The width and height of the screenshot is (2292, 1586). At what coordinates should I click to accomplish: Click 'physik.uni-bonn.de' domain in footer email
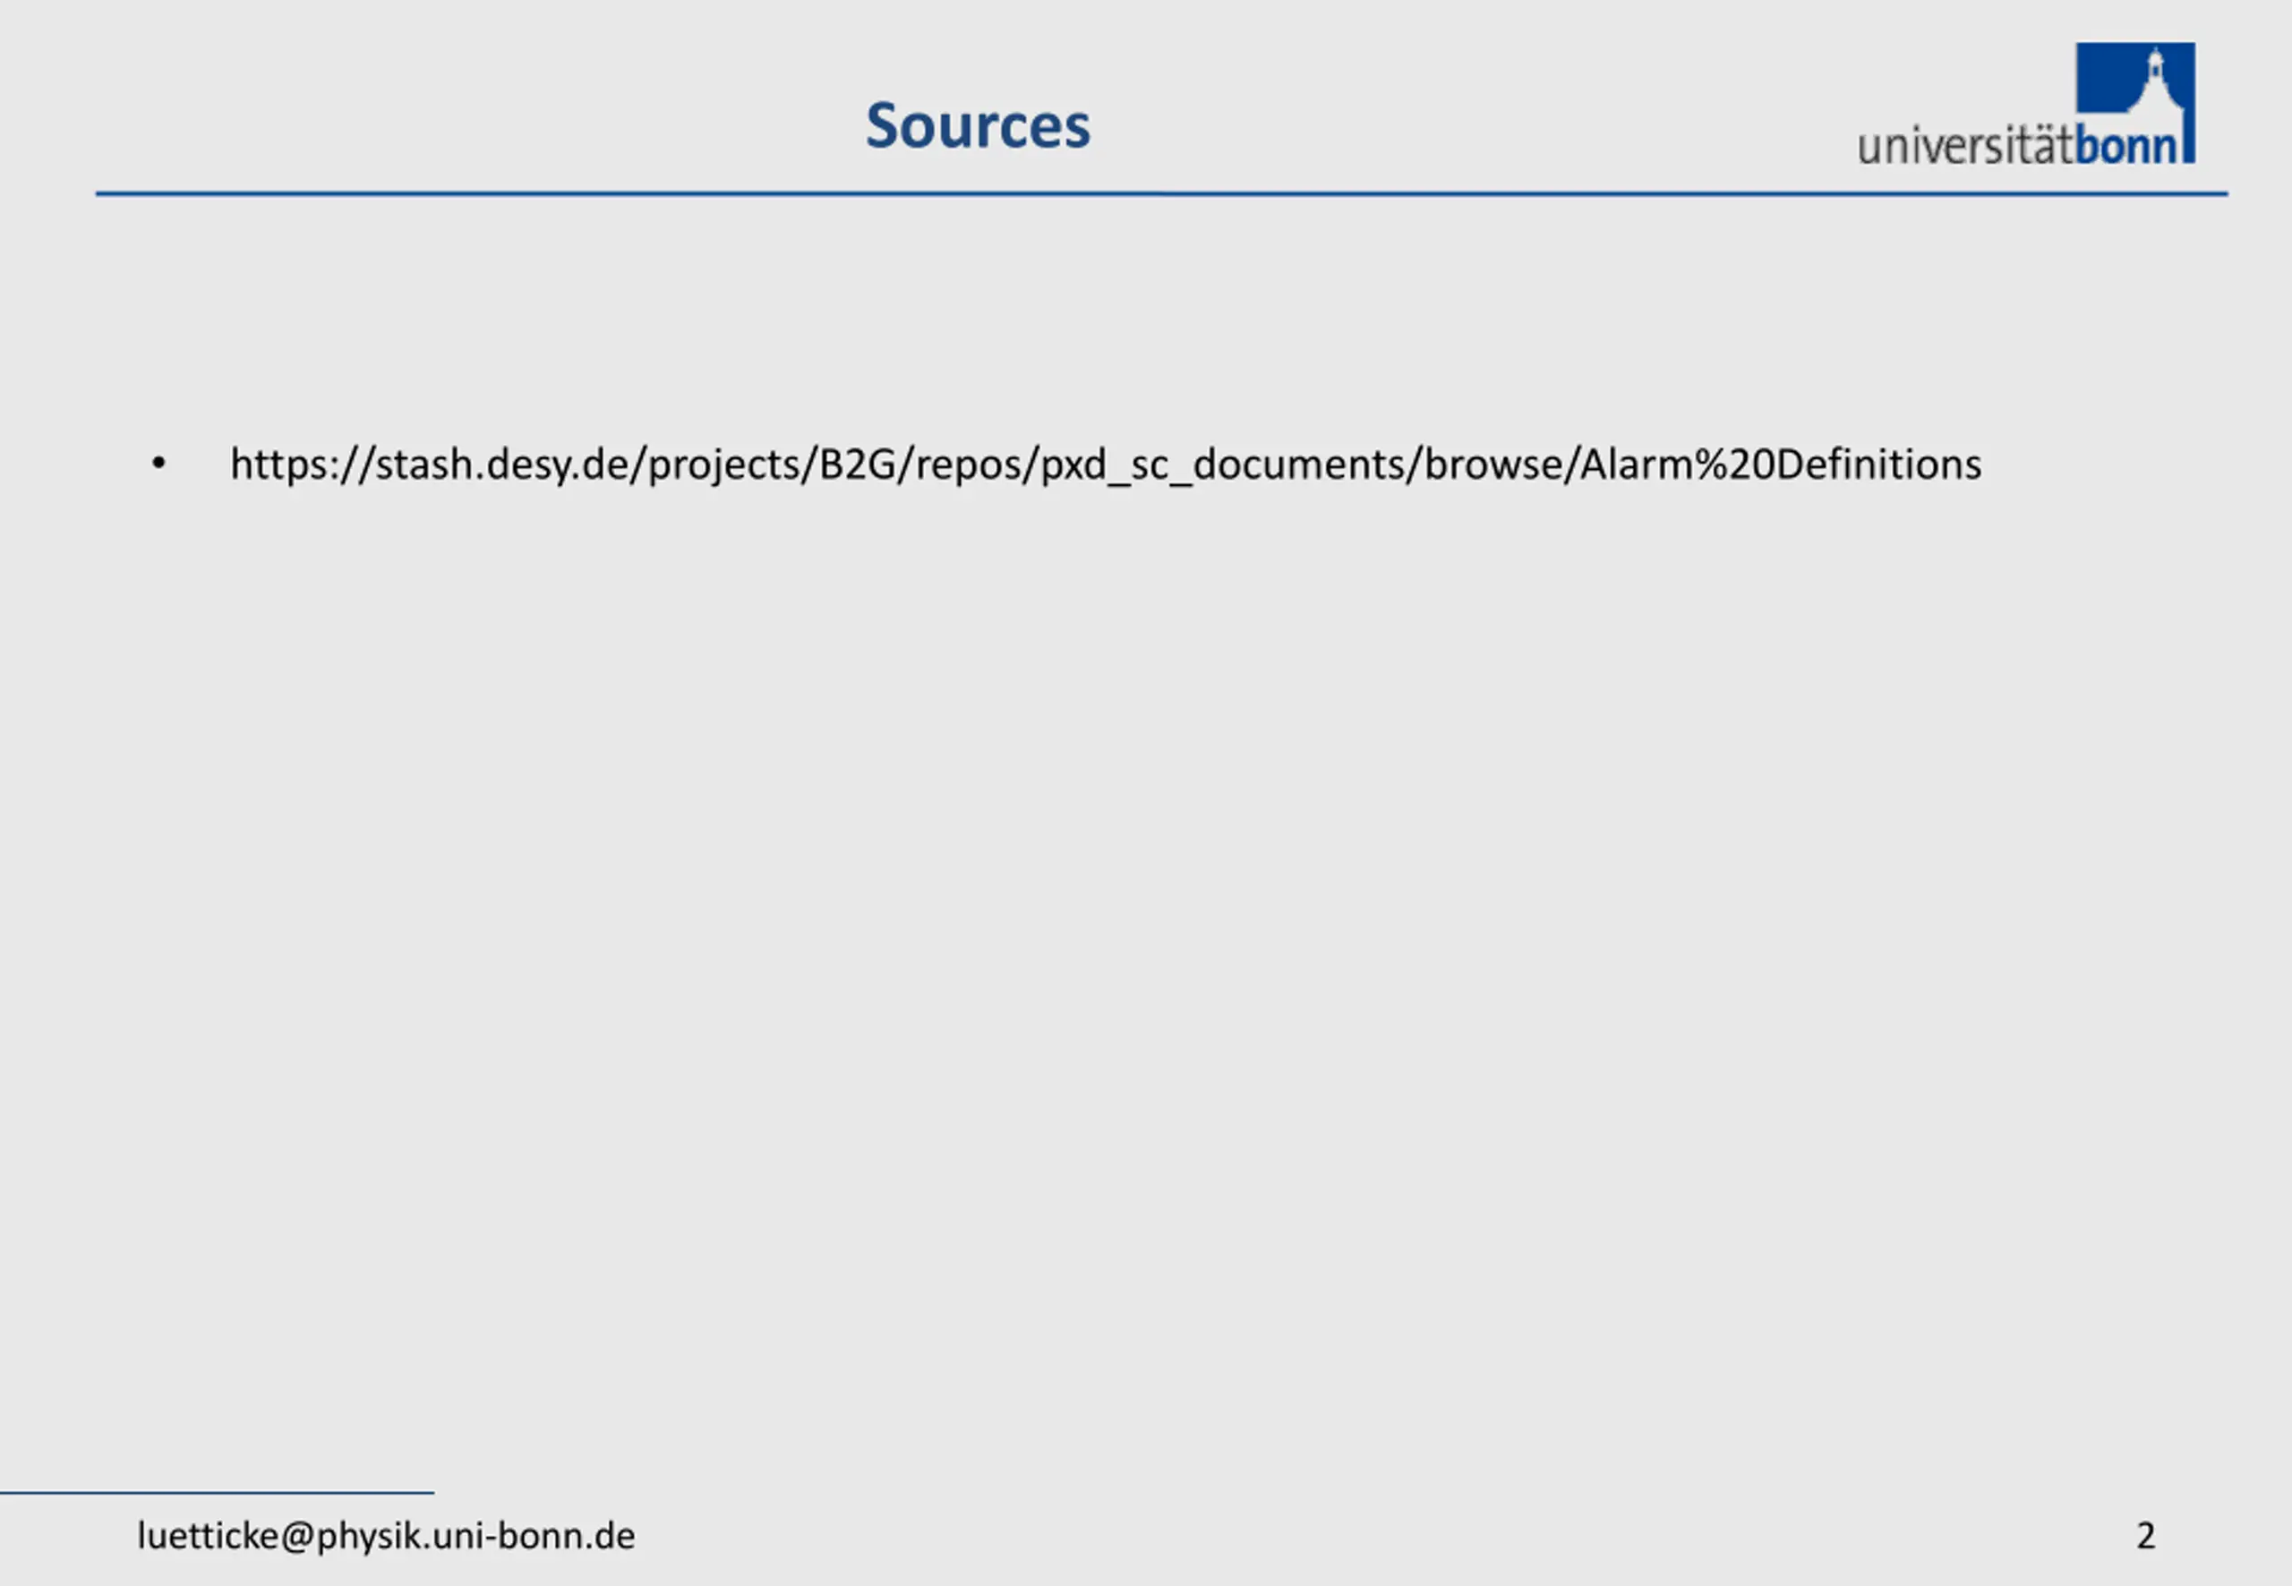tap(475, 1535)
